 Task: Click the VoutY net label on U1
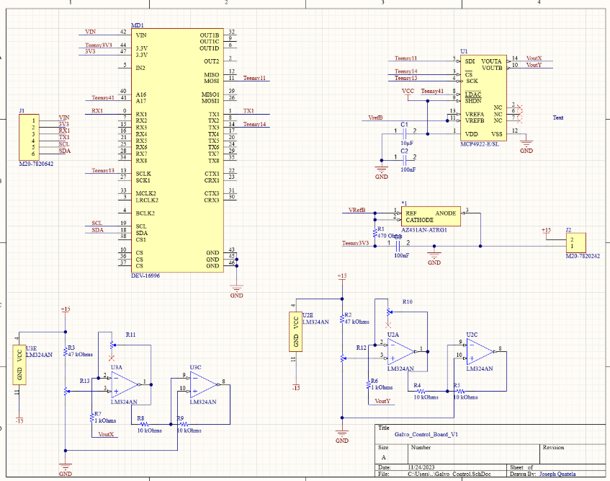click(x=534, y=65)
